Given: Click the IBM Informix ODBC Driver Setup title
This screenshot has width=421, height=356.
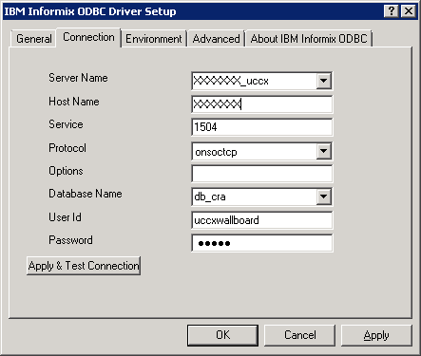Looking at the screenshot, I should click(90, 11).
